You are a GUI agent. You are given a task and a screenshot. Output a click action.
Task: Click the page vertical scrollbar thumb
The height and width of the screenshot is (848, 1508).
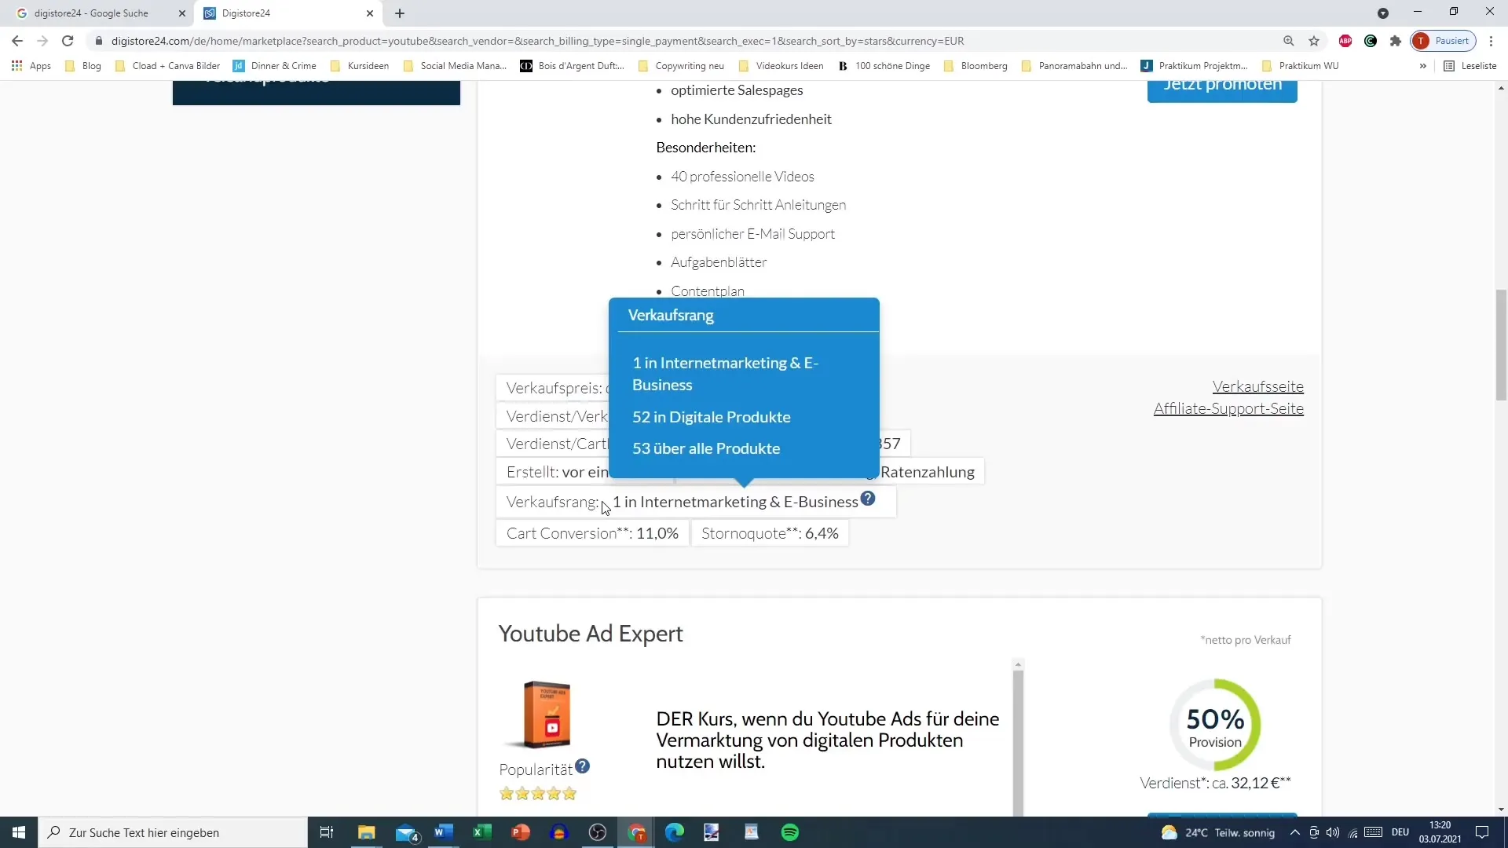pyautogui.click(x=1501, y=345)
